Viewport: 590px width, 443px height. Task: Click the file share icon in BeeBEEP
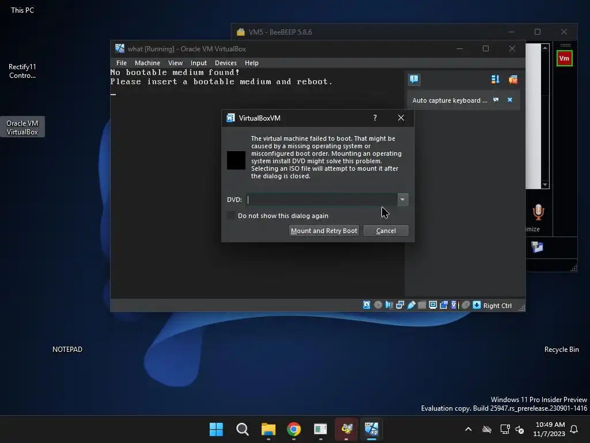538,247
